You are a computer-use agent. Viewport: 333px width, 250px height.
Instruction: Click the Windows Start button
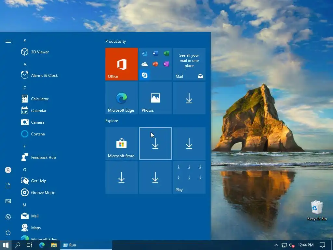pos(6,245)
